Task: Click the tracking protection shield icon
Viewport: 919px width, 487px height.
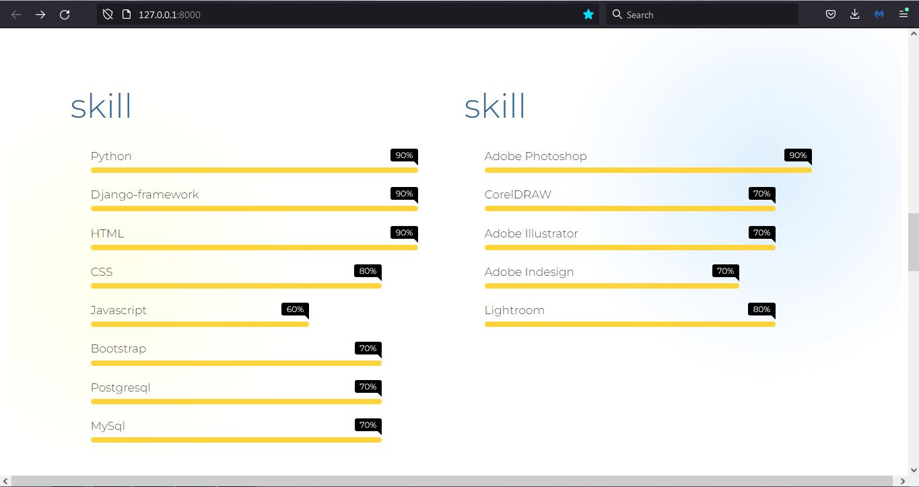Action: 108,14
